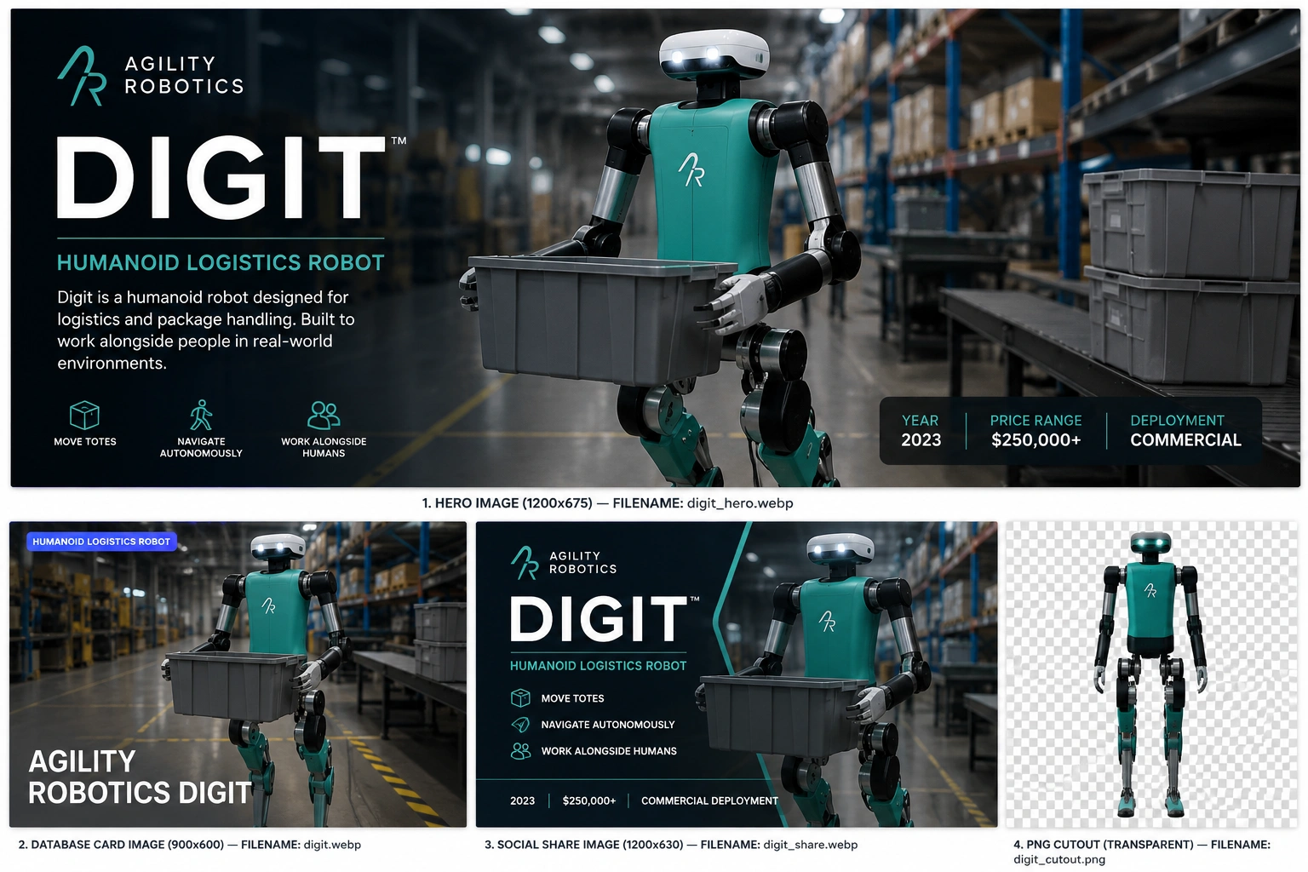Click the NAVIGATE AUTONOMOUSLY label in the social share image
This screenshot has width=1308, height=872.
pyautogui.click(x=608, y=725)
